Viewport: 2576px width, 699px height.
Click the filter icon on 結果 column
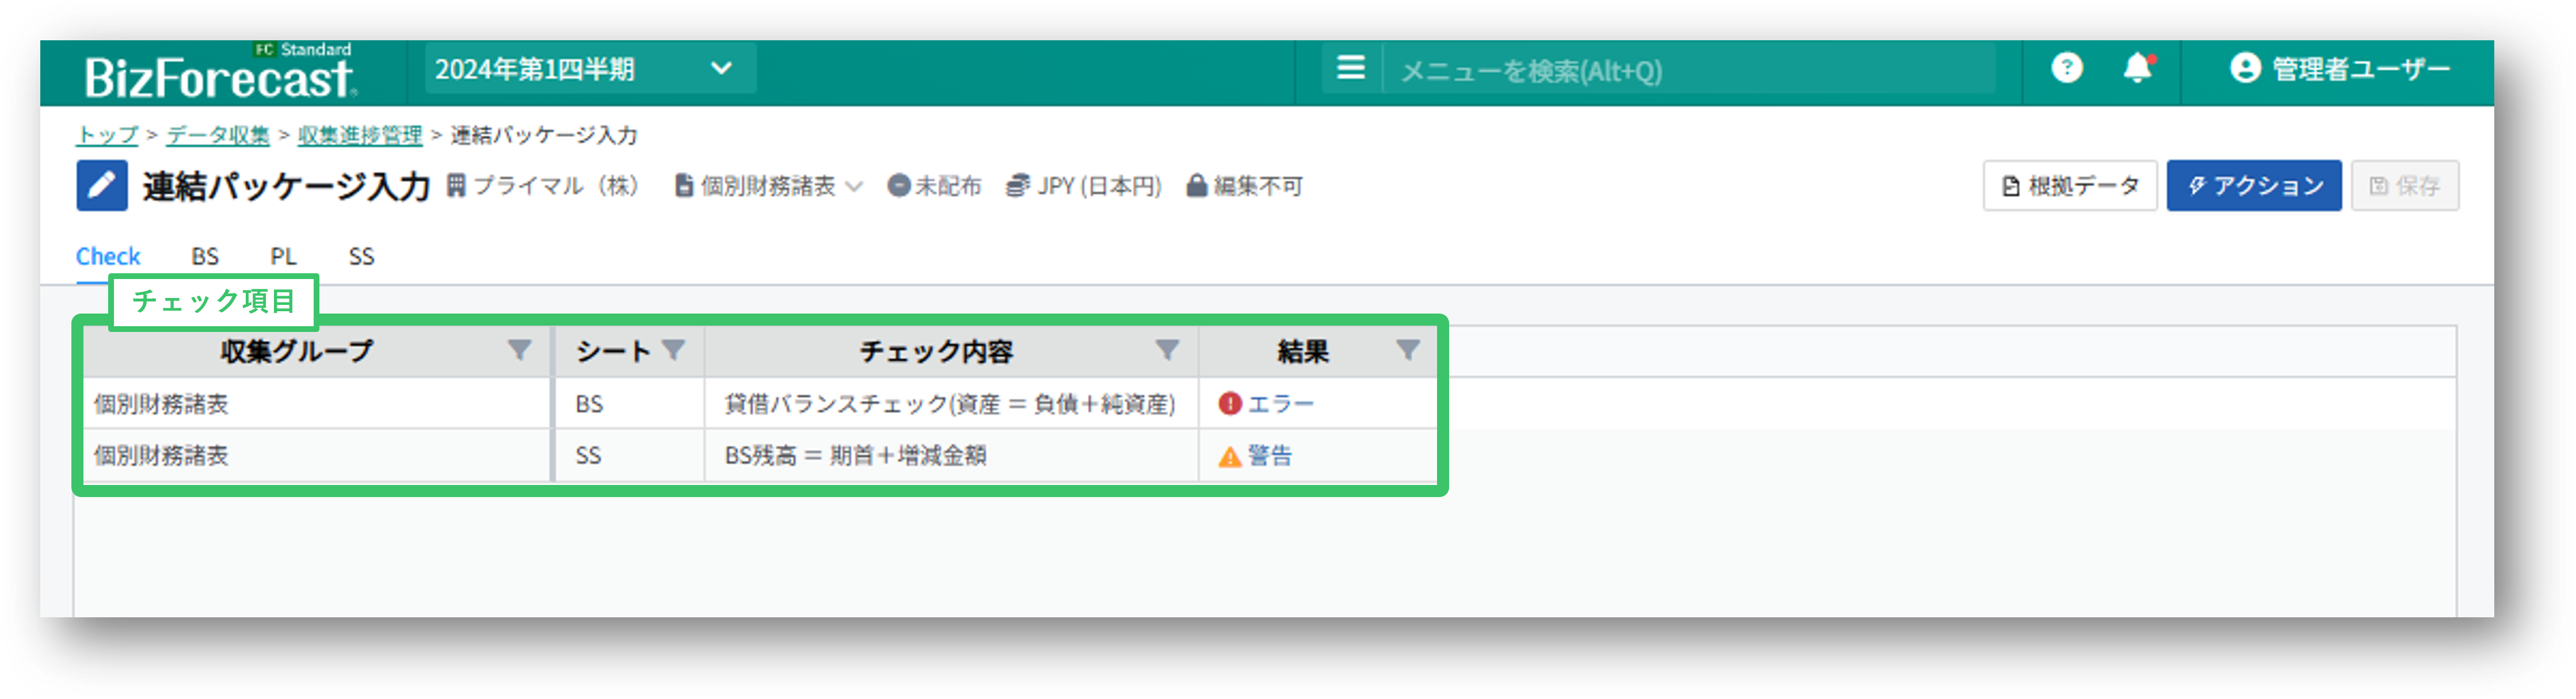(1407, 350)
